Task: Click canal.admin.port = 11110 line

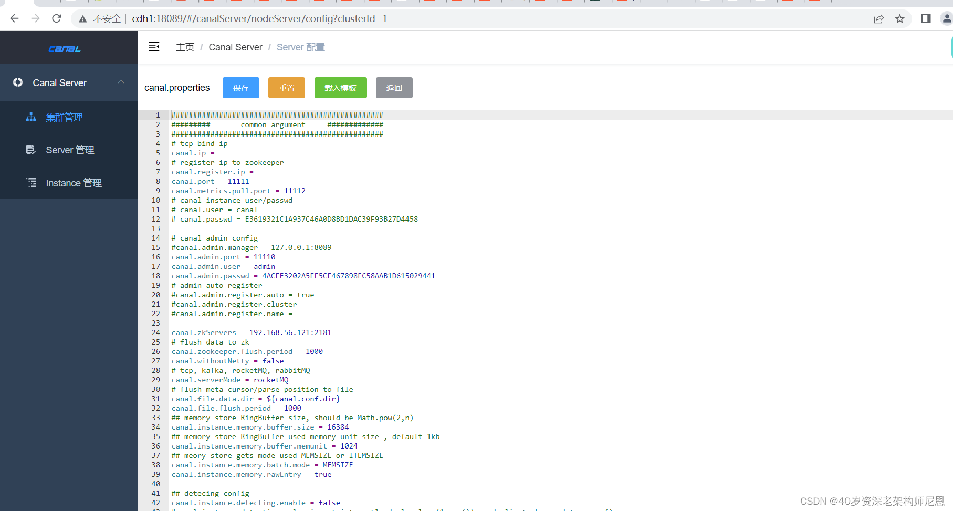Action: [x=223, y=257]
